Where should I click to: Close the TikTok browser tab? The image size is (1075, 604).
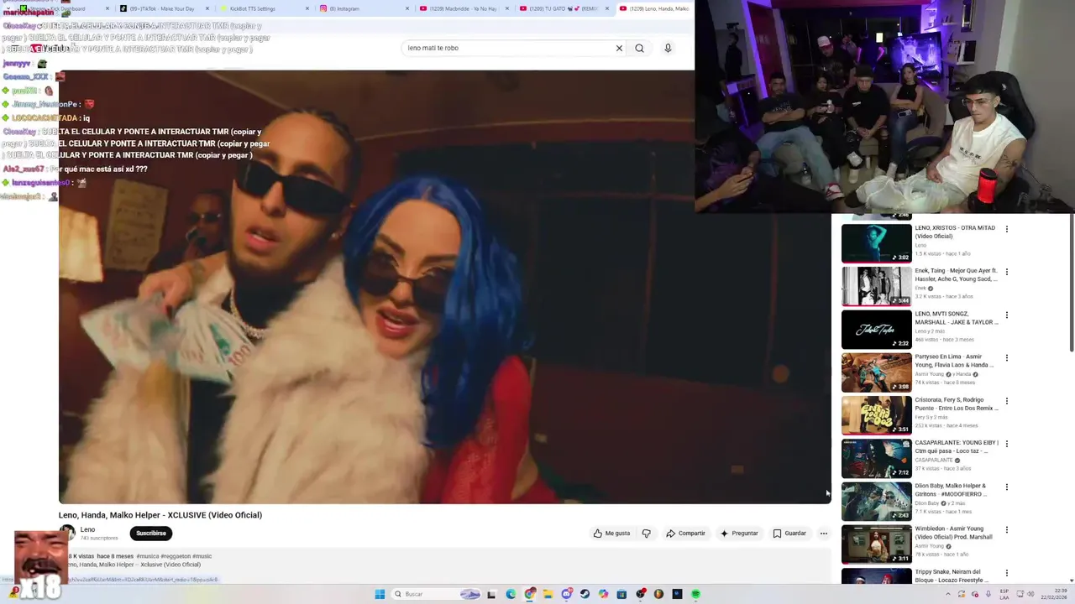pyautogui.click(x=207, y=8)
